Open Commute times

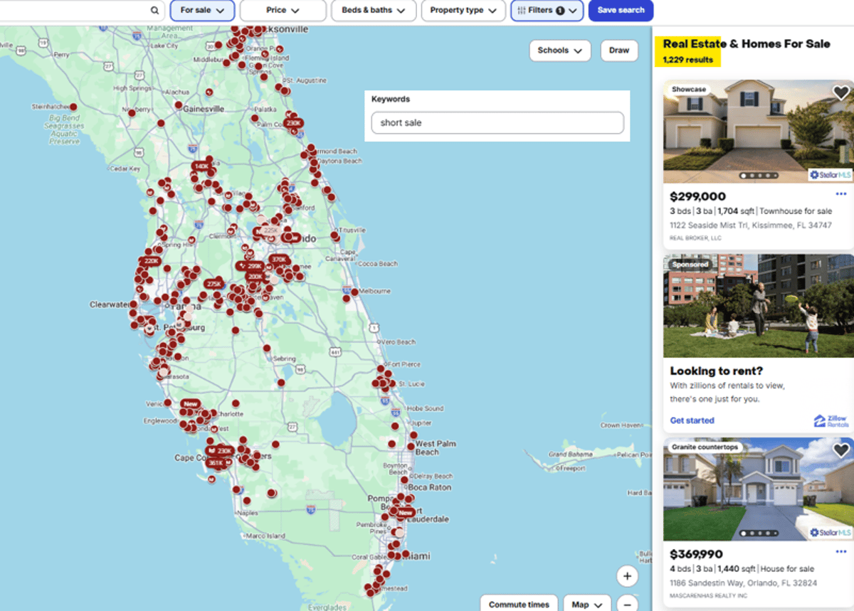[x=519, y=604]
